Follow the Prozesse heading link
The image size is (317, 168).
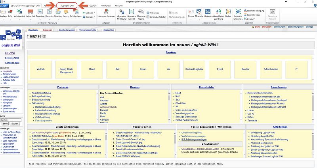[63, 87]
